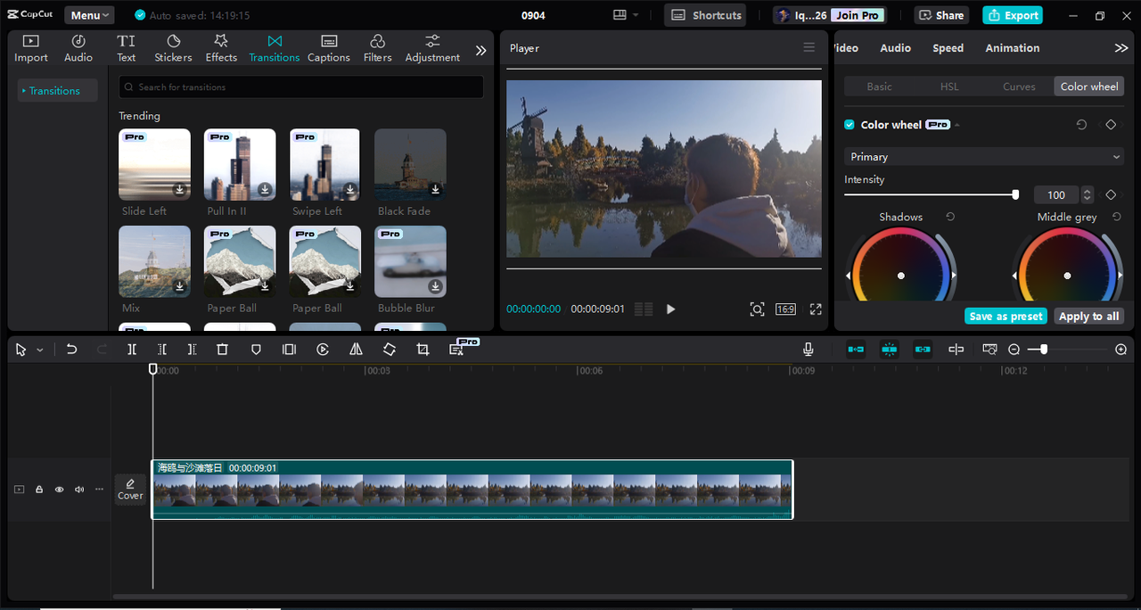Click the timeline zoom-out magnifier

click(1014, 350)
